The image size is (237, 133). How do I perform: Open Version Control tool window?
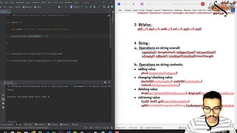click(x=7, y=125)
